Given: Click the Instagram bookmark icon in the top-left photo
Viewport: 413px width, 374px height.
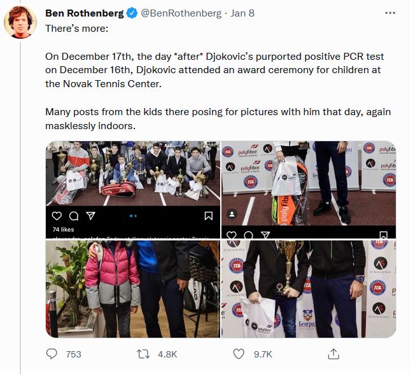Looking at the screenshot, I should tap(208, 216).
